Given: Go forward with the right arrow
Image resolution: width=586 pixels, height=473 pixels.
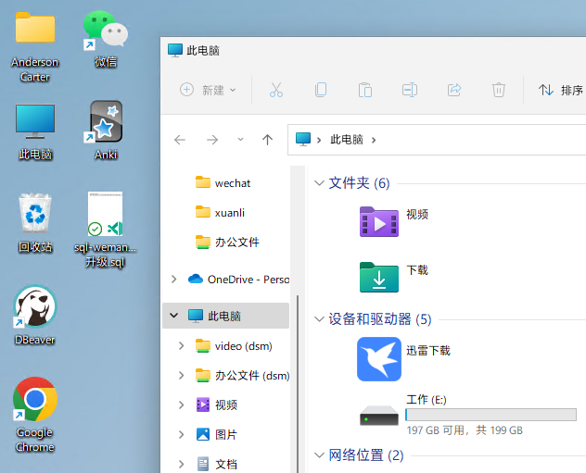Looking at the screenshot, I should tap(212, 140).
